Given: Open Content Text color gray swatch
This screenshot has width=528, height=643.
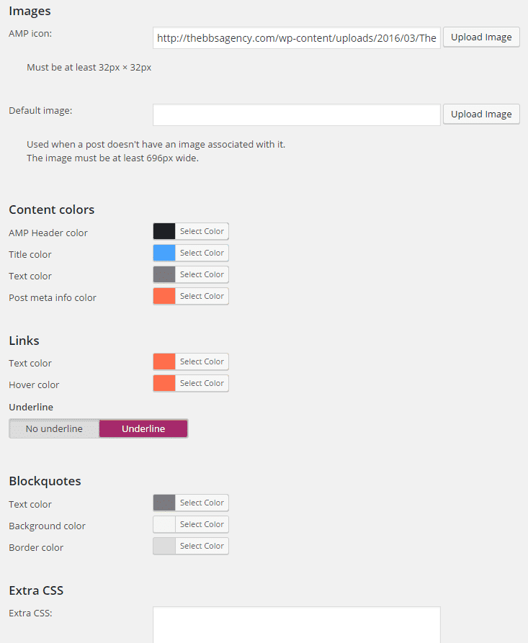Looking at the screenshot, I should tap(164, 274).
